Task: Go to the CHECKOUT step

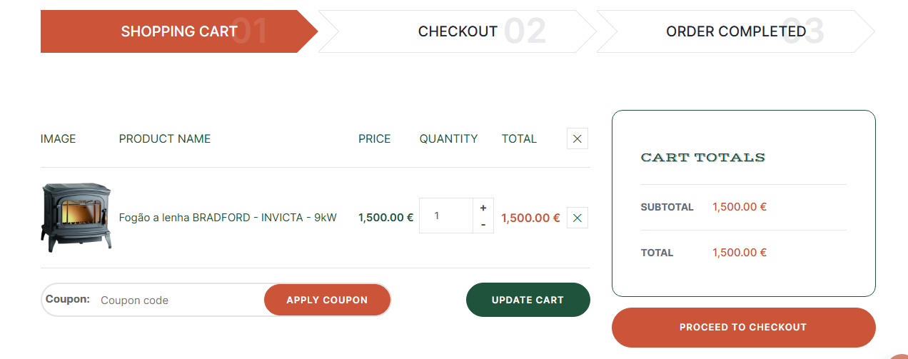Action: click(458, 31)
